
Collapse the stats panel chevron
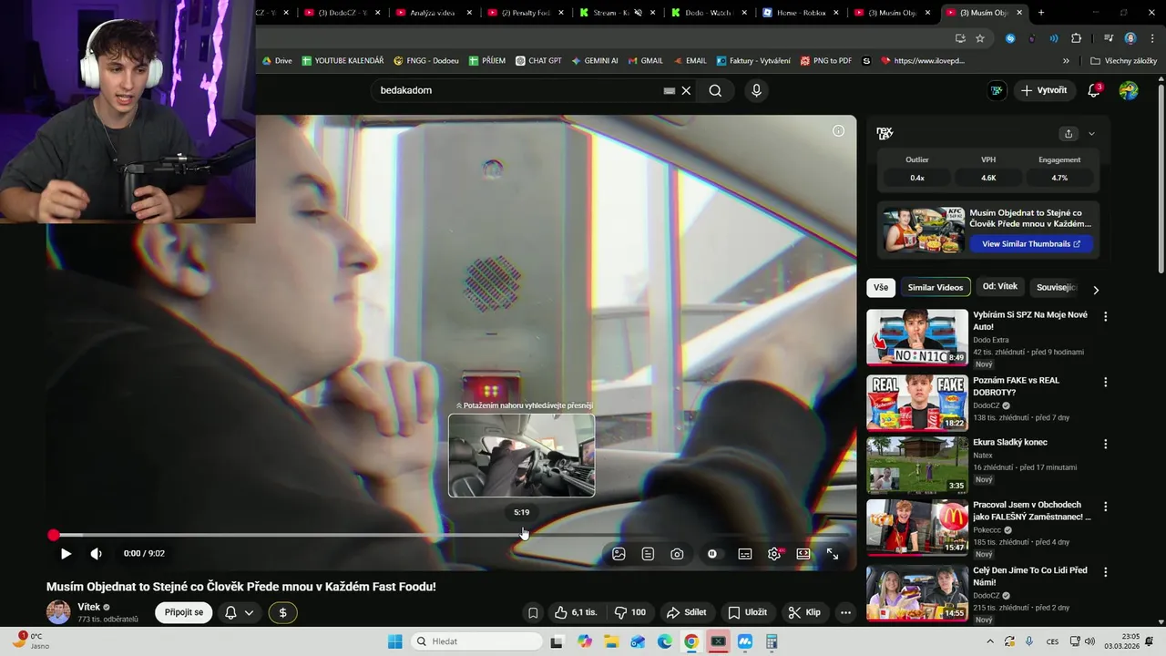pyautogui.click(x=1091, y=134)
